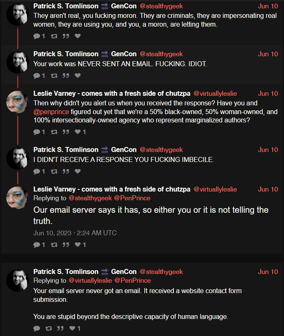
Task: Click reply icon on 'They aren't real' tweet
Action: (x=37, y=36)
